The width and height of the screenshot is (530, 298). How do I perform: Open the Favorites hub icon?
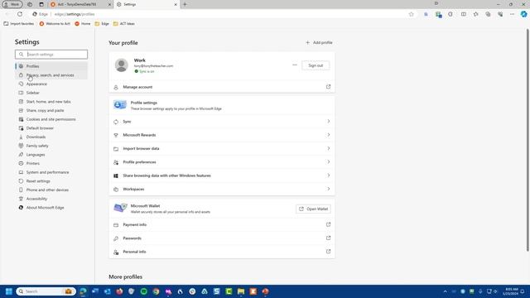(475, 14)
